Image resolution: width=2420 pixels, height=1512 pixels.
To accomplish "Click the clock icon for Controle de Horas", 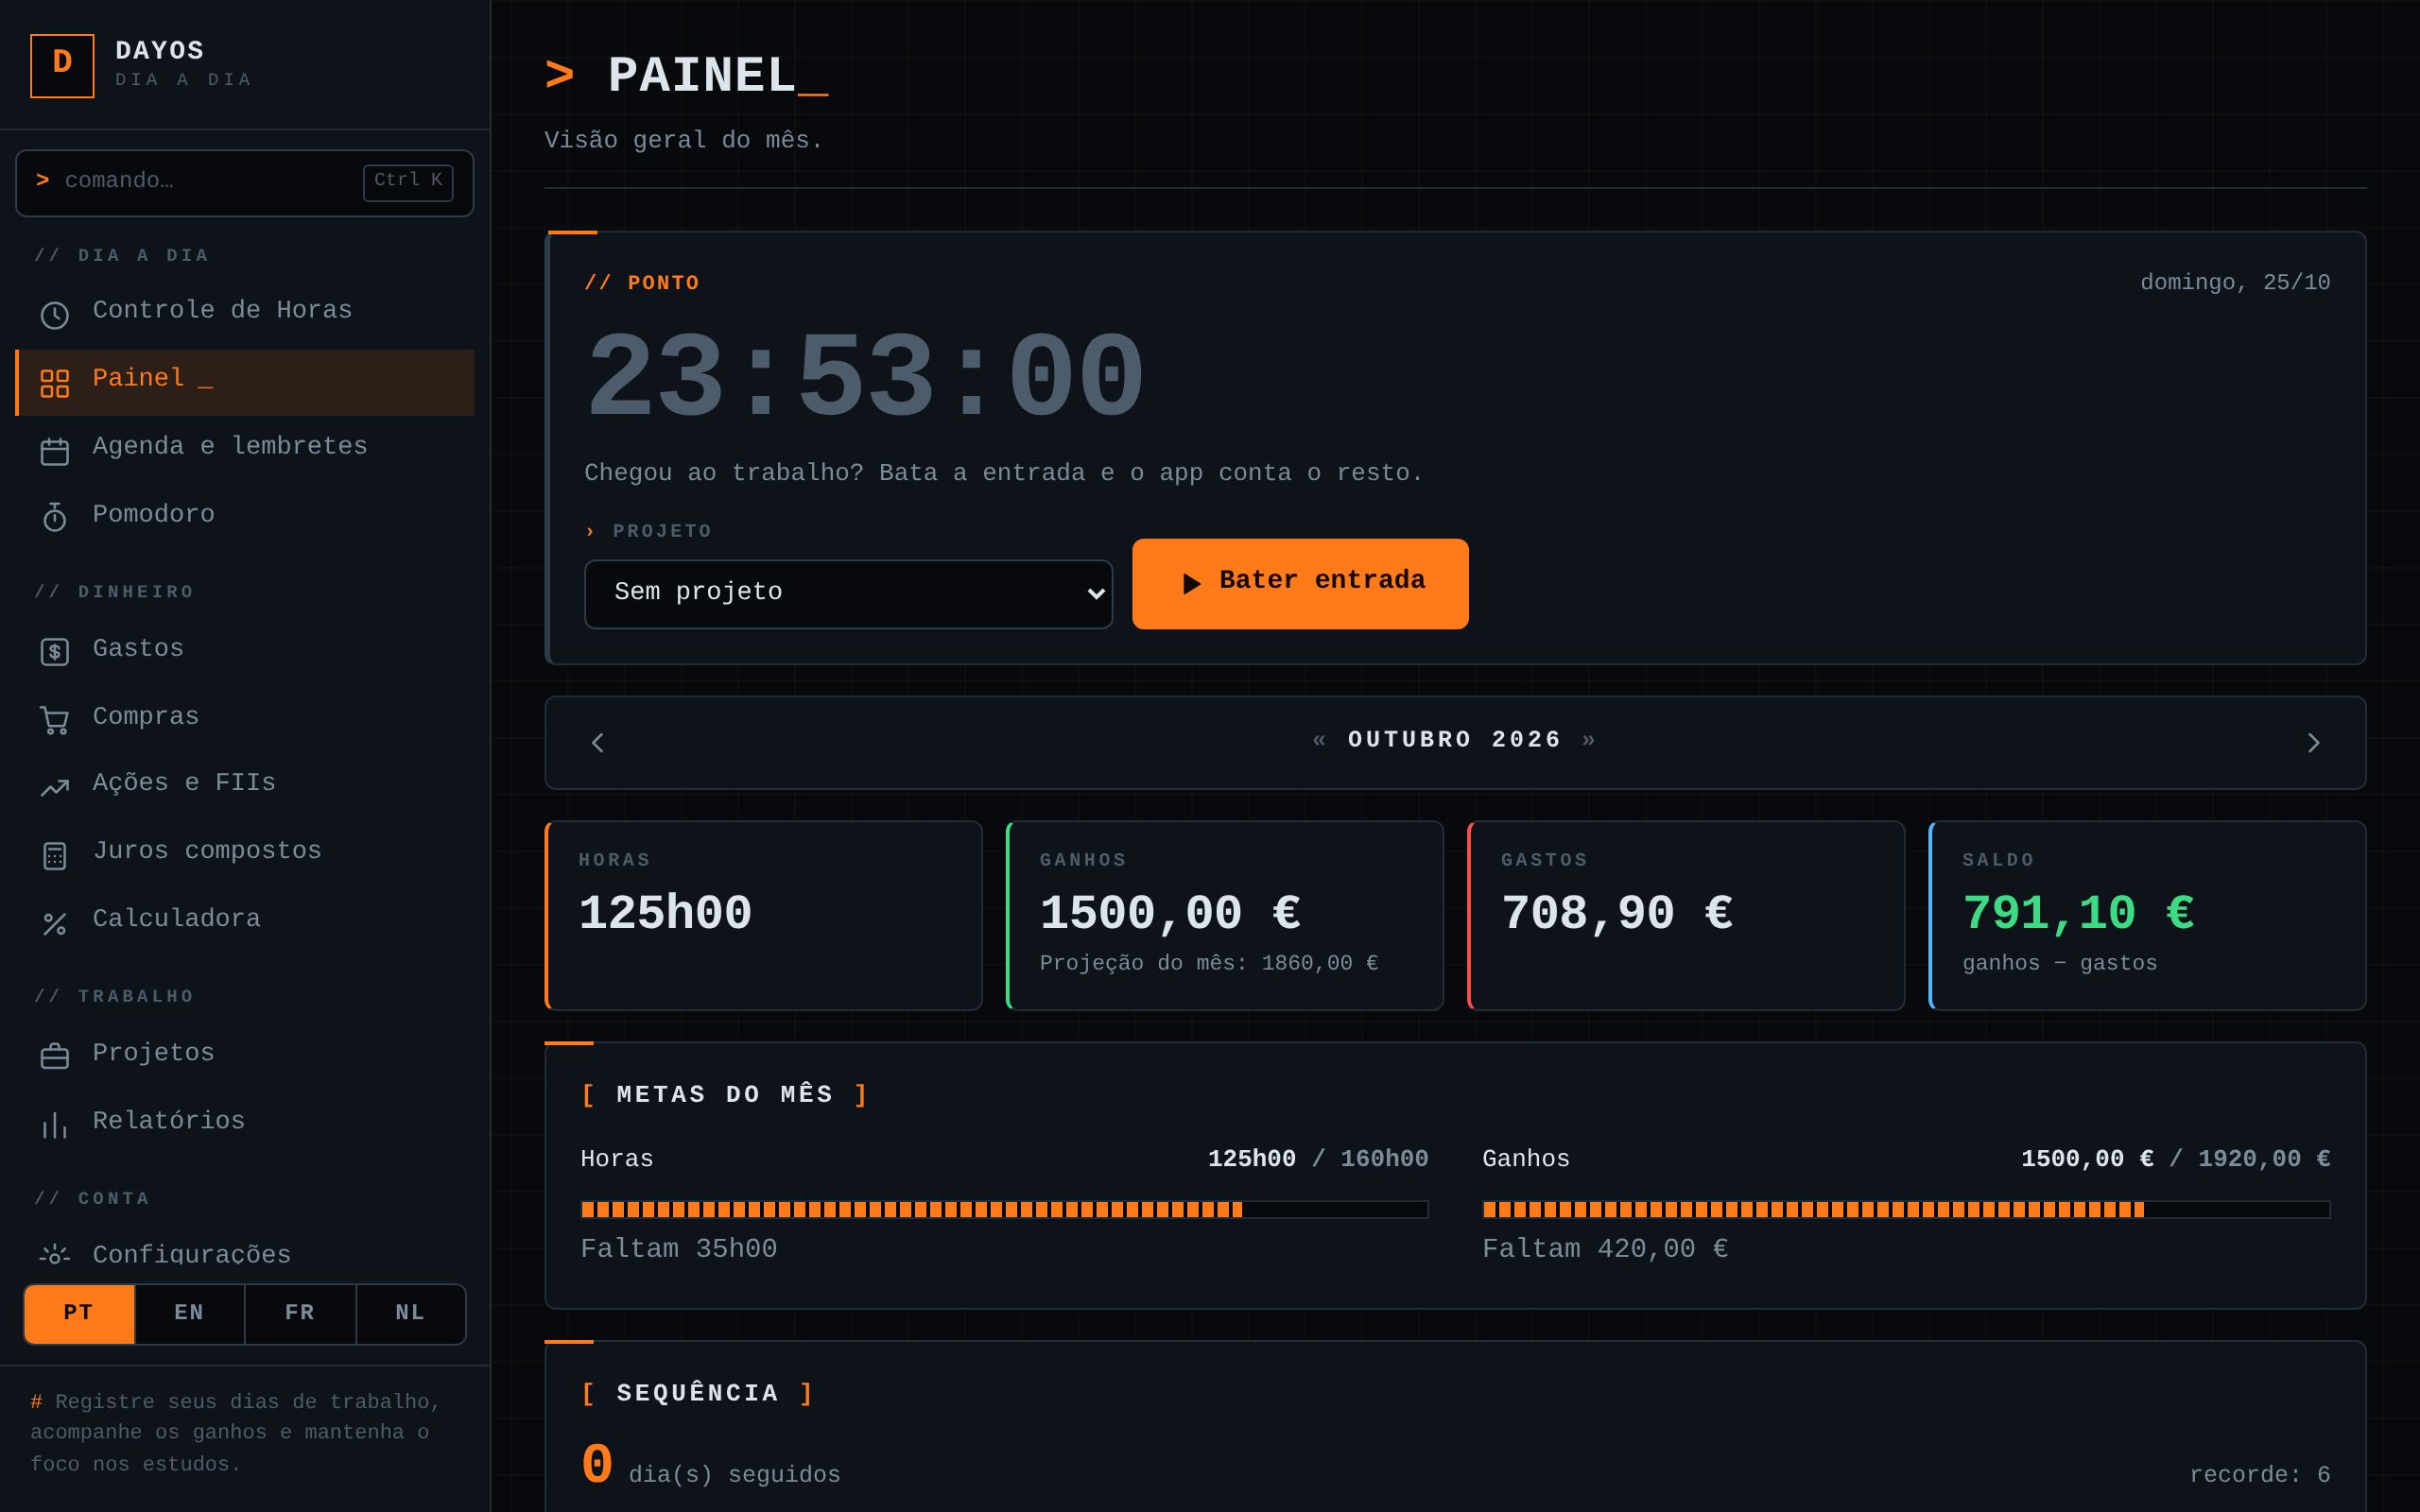I will pos(54,316).
